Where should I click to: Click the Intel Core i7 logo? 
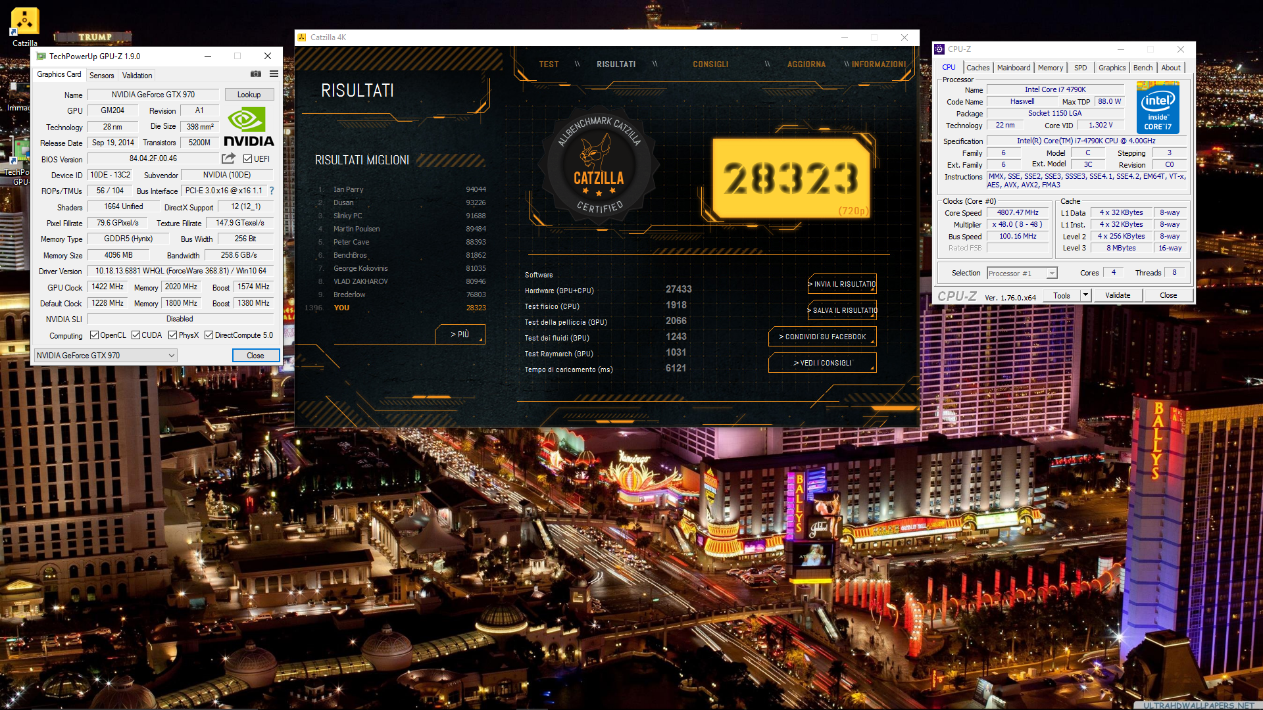pos(1158,107)
